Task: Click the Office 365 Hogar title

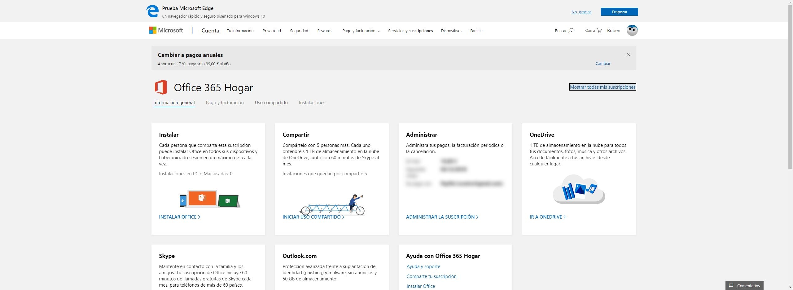Action: pos(213,87)
